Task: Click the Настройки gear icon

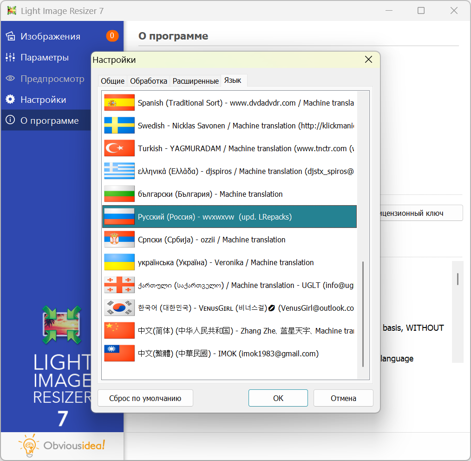Action: point(11,99)
